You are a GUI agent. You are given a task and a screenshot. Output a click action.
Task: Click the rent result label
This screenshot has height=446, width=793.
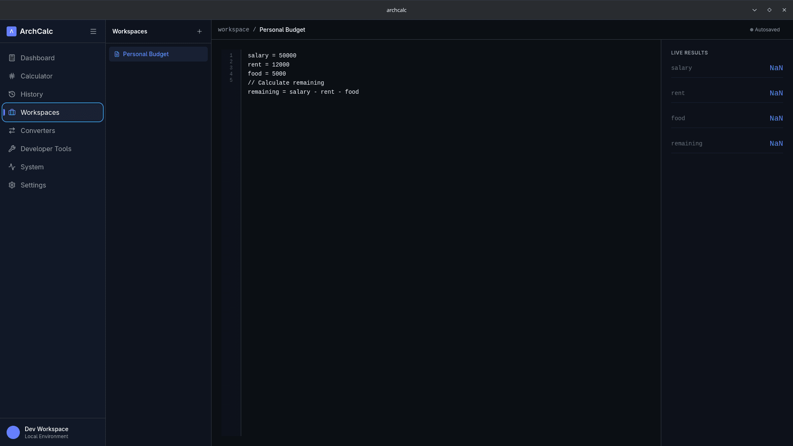coord(678,93)
